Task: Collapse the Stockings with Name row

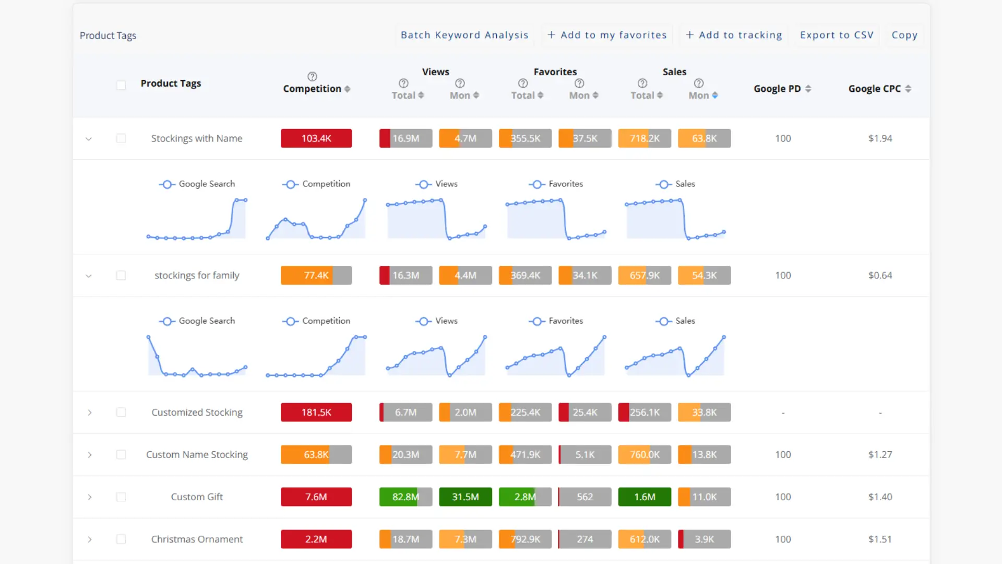Action: pos(89,139)
